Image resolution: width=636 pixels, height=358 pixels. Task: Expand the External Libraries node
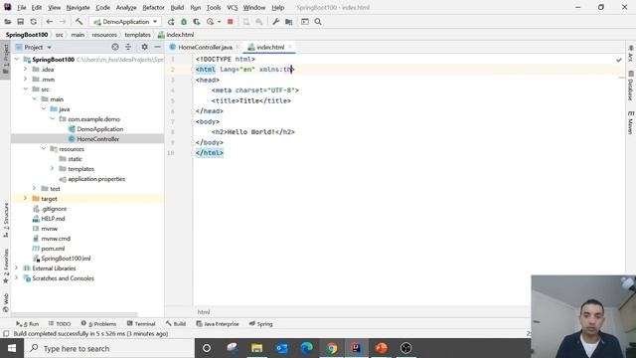(17, 268)
